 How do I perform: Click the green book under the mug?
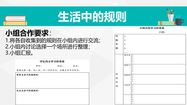point(167,23)
